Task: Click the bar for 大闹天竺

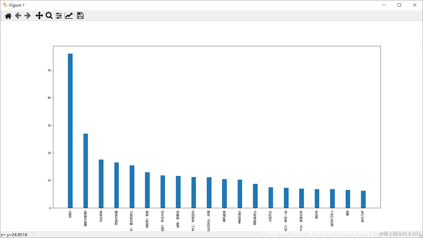Action: pos(271,198)
